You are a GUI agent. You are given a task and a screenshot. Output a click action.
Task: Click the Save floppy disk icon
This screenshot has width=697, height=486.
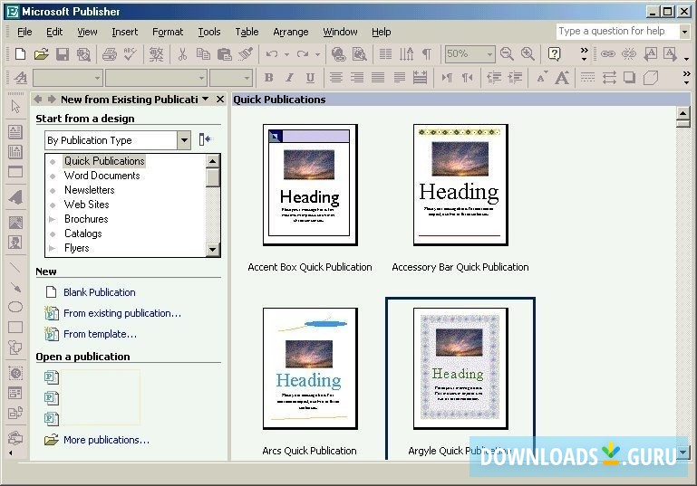63,54
